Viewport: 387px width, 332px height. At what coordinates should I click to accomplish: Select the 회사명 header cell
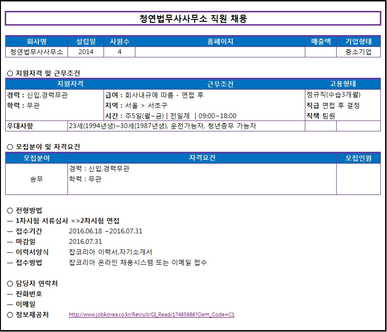tap(37, 42)
